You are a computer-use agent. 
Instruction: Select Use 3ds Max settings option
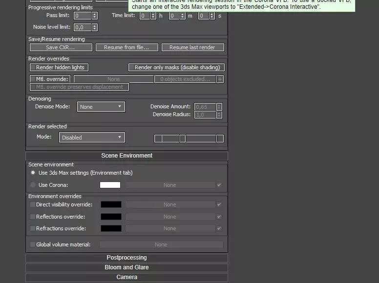33,173
